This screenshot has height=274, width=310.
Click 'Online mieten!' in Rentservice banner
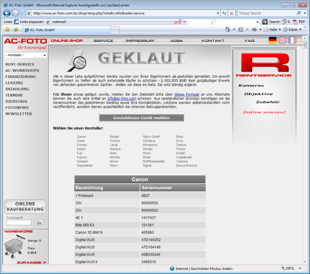264,112
